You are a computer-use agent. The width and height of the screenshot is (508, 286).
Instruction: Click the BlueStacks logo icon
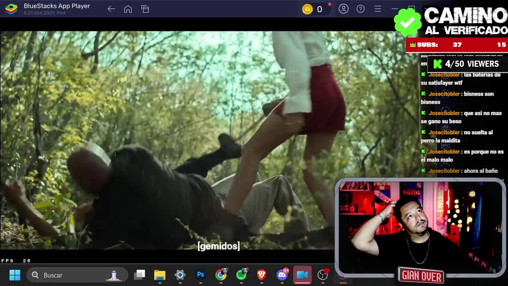point(11,9)
